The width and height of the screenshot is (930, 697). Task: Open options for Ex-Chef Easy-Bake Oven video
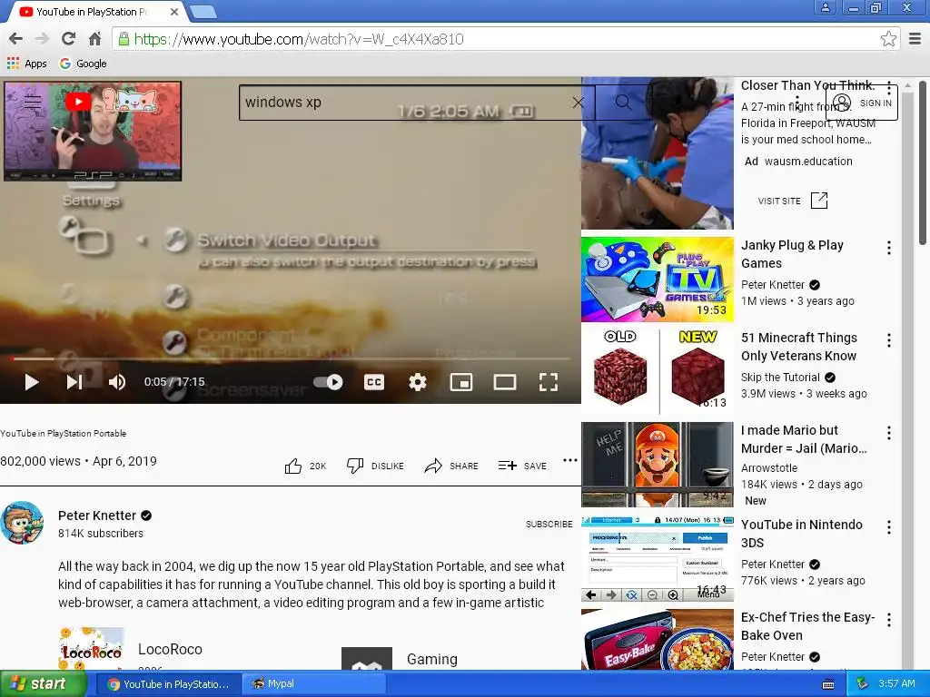(888, 620)
